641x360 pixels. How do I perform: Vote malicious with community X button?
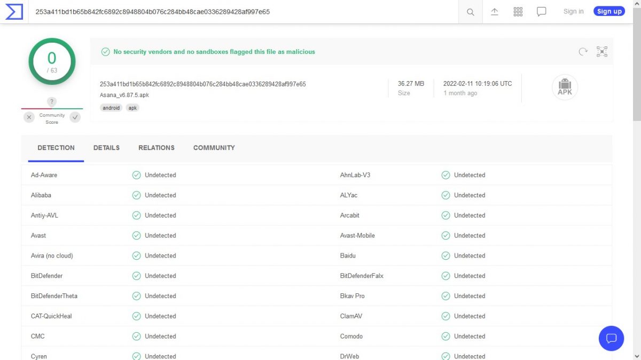point(29,117)
